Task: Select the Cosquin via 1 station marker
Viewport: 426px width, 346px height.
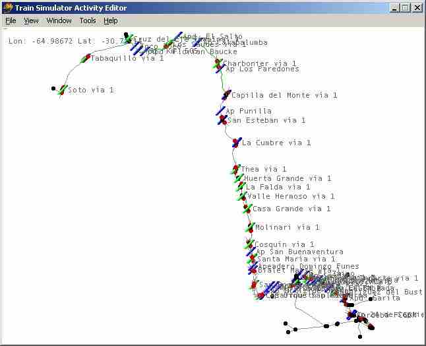Action: (x=251, y=244)
